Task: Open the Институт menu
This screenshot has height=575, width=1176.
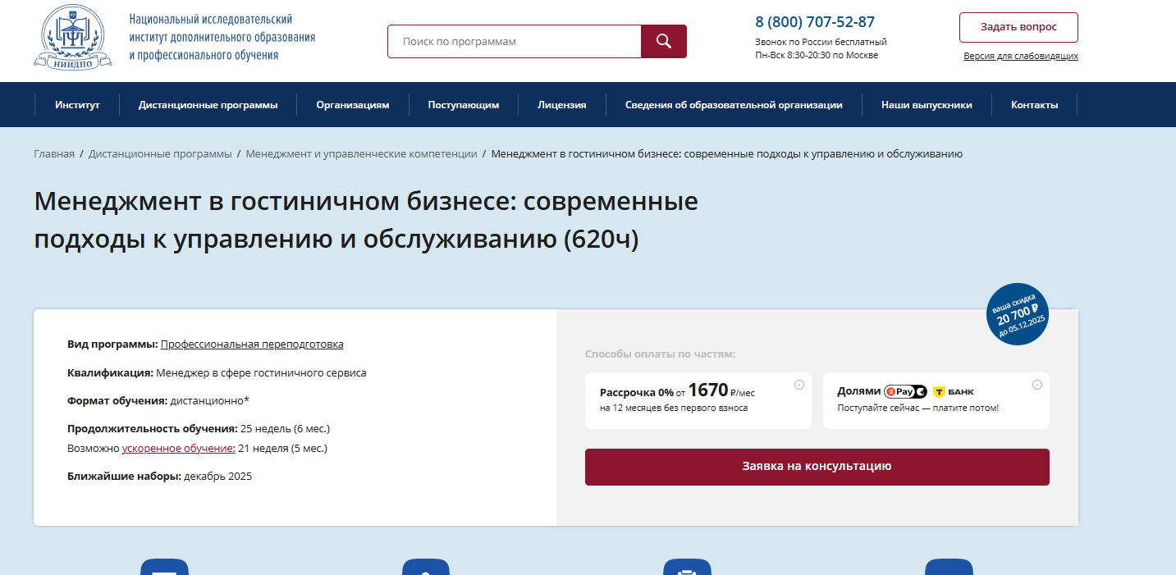Action: coord(77,105)
